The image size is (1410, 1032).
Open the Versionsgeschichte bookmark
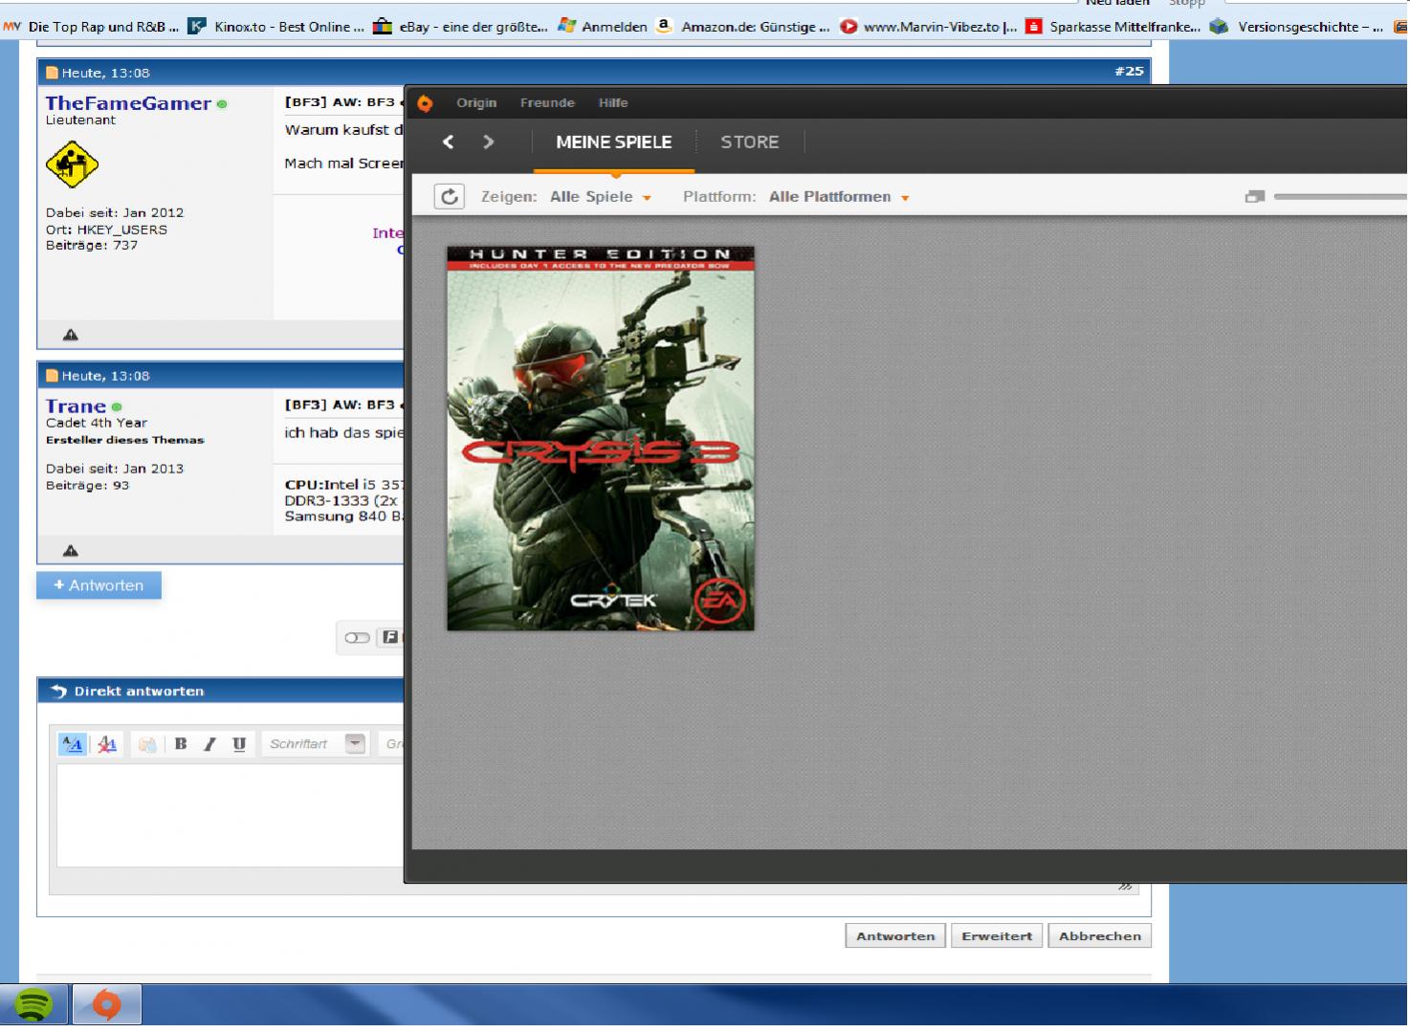coord(1296,27)
